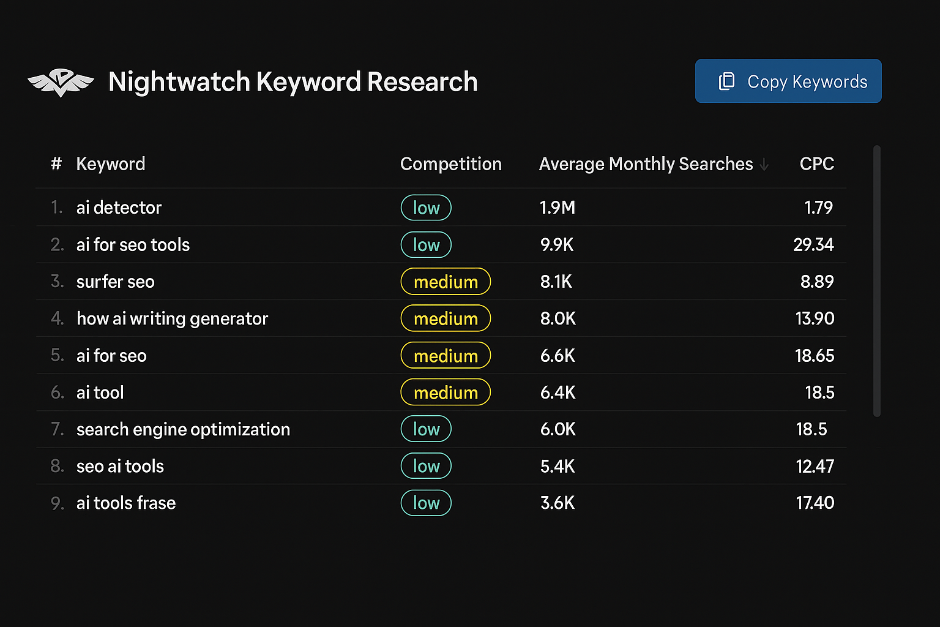Select the keyword "search engine optimization"
Viewport: 940px width, 627px height.
tap(183, 429)
